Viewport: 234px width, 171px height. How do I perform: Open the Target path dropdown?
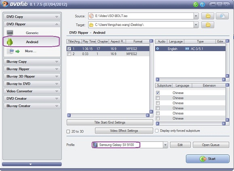click(x=196, y=25)
